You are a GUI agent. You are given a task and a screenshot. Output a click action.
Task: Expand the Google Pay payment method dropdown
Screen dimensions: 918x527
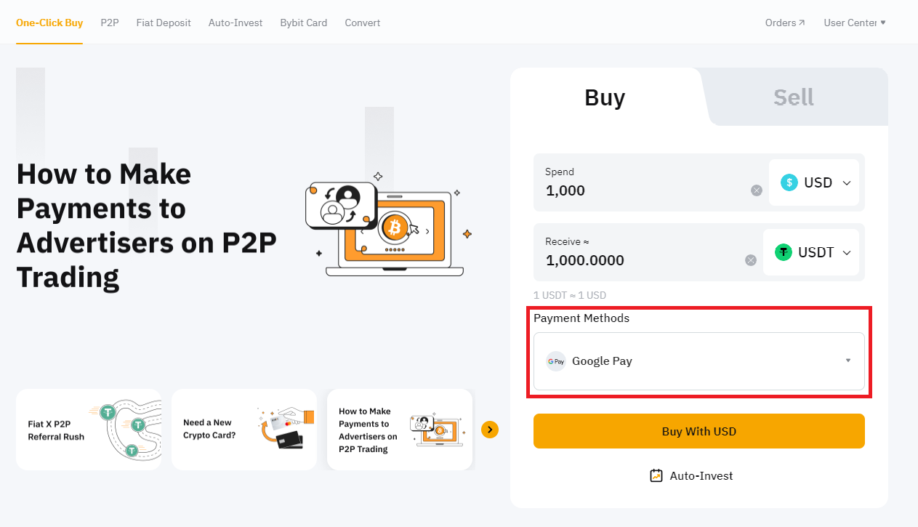[x=699, y=361]
